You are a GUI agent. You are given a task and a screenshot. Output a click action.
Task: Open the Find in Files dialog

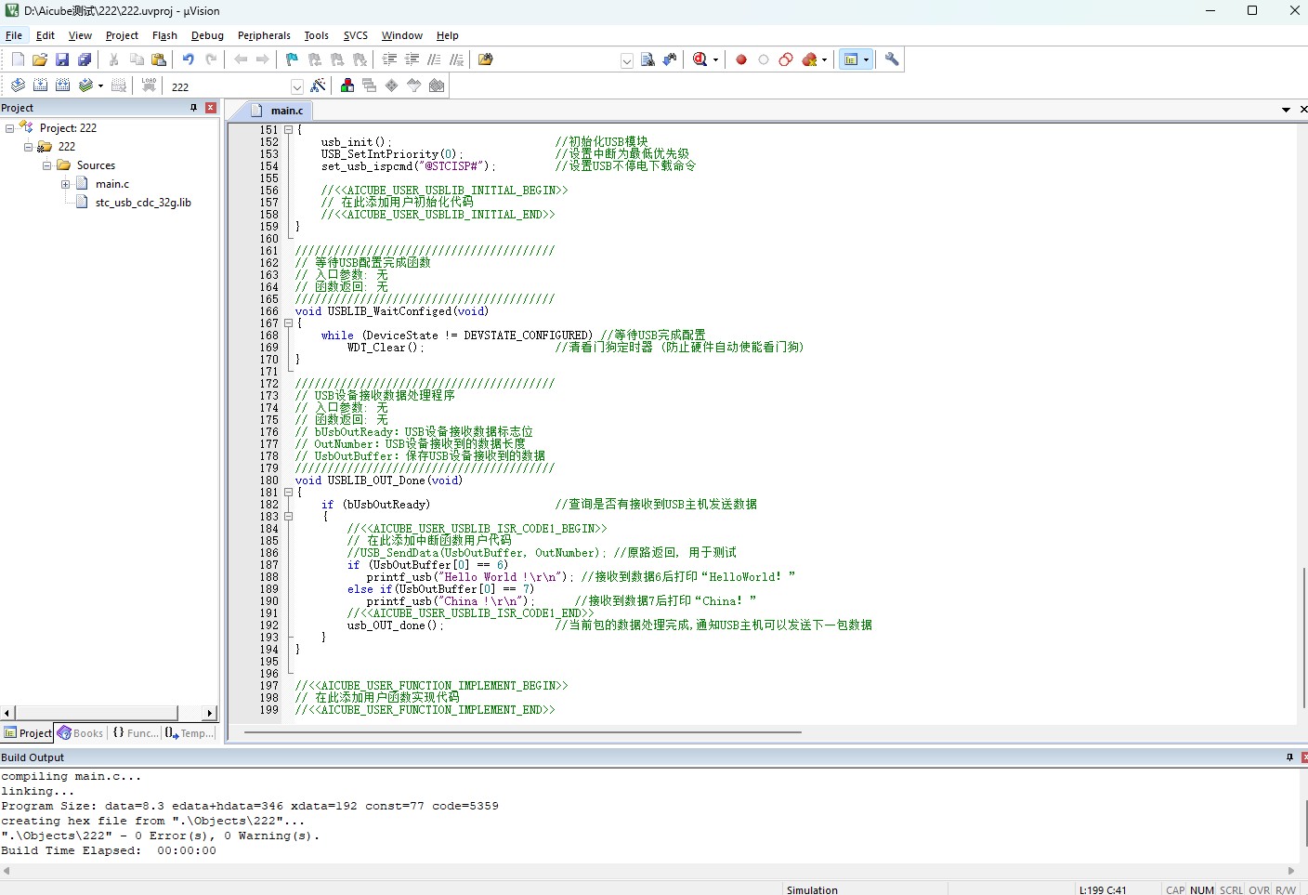click(485, 59)
